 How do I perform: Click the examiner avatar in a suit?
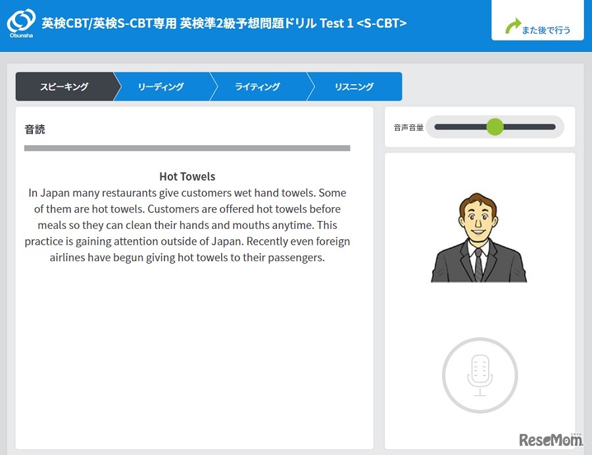tap(479, 238)
